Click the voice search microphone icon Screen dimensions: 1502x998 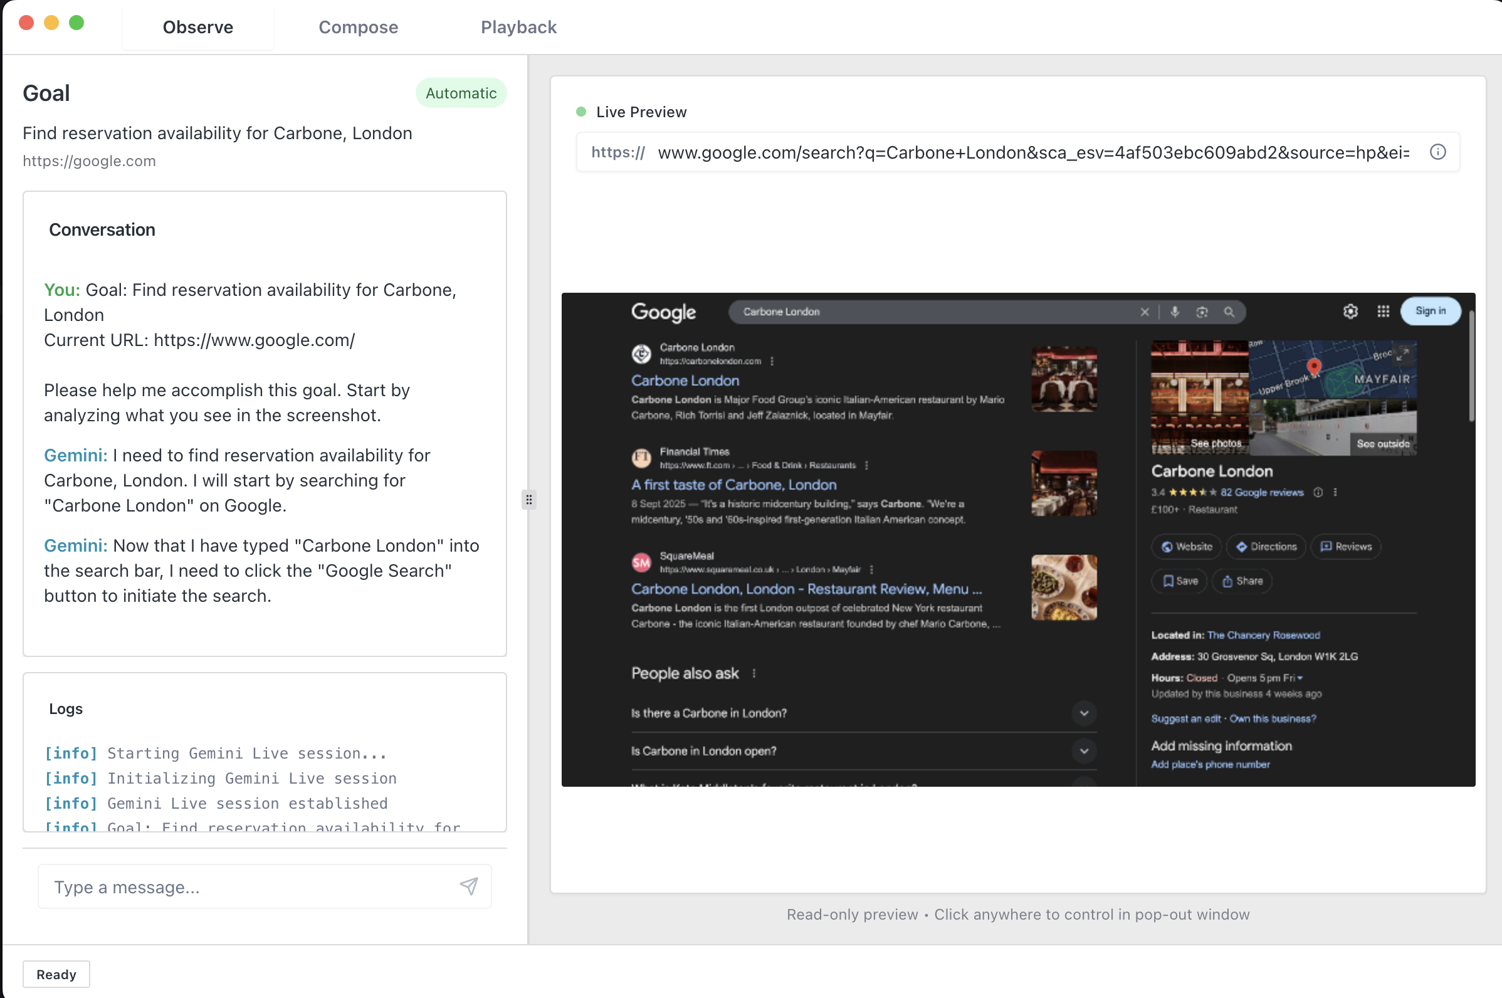point(1174,312)
